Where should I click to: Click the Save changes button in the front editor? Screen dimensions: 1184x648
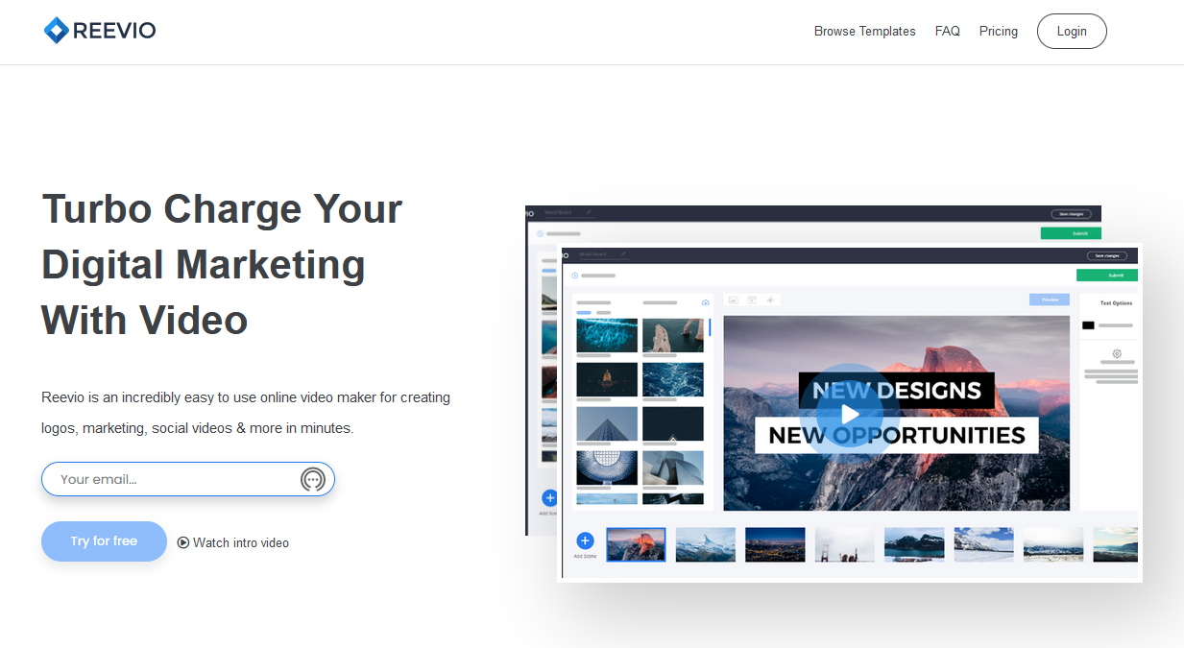tap(1106, 255)
